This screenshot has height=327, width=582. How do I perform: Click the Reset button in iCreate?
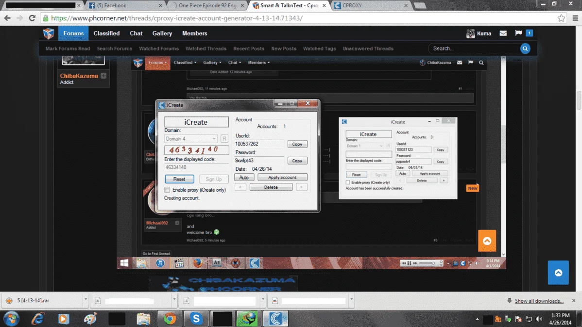pyautogui.click(x=179, y=179)
